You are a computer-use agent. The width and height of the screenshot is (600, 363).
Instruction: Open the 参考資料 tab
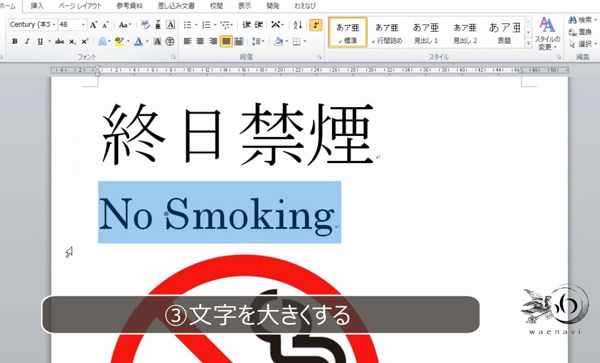coord(129,6)
